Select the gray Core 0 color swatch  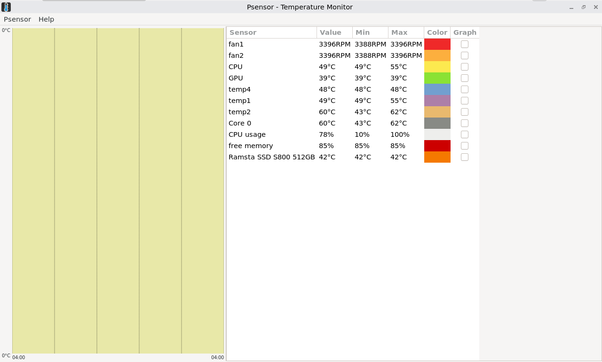coord(437,123)
